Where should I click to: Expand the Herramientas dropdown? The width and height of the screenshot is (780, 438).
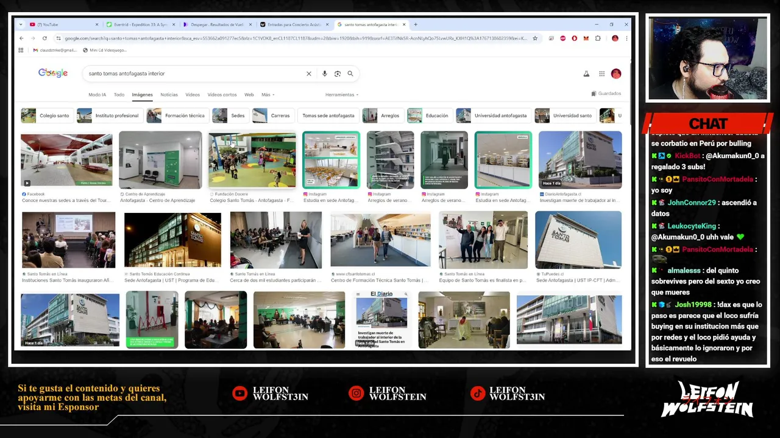(342, 95)
